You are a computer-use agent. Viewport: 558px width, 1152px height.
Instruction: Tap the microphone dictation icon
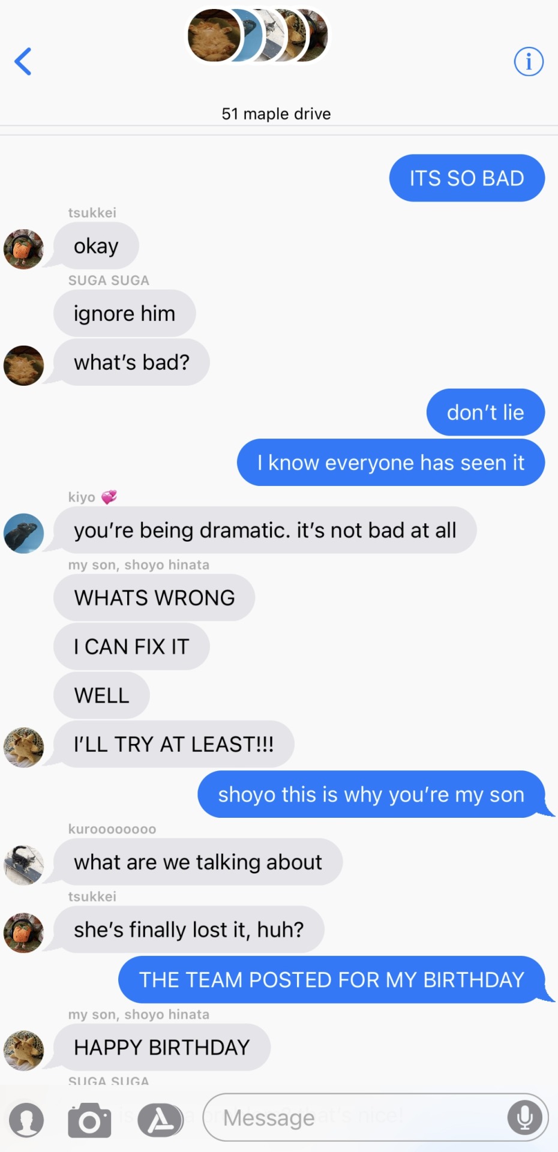tap(524, 1118)
